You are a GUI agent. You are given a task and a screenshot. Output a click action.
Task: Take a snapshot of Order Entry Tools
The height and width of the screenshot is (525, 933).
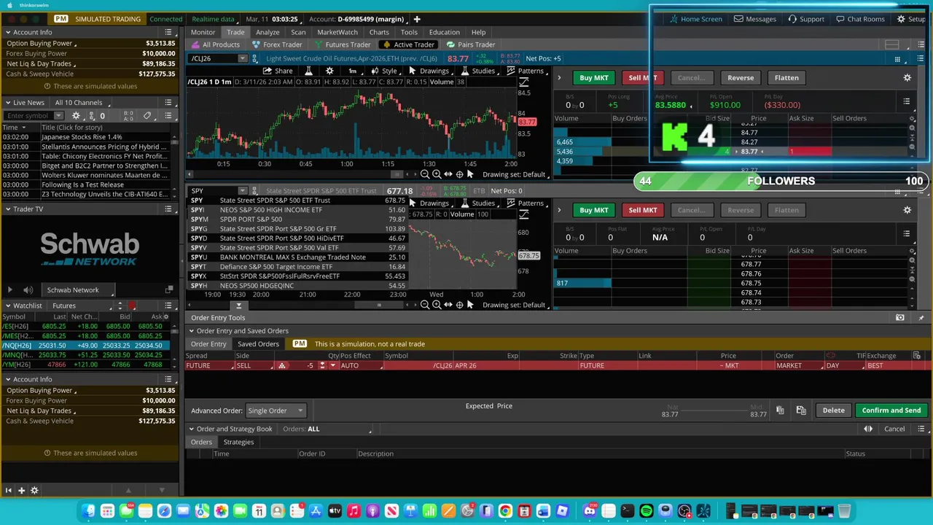tap(899, 318)
